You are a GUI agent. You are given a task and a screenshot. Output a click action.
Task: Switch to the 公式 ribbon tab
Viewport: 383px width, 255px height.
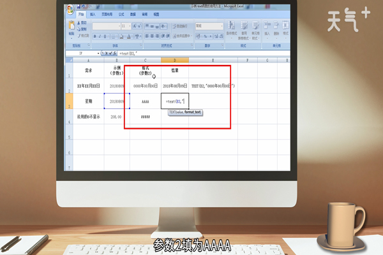(x=121, y=13)
